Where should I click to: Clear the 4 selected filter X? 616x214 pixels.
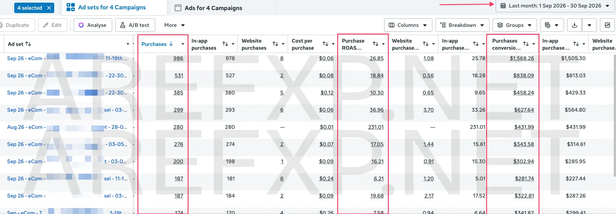49,8
